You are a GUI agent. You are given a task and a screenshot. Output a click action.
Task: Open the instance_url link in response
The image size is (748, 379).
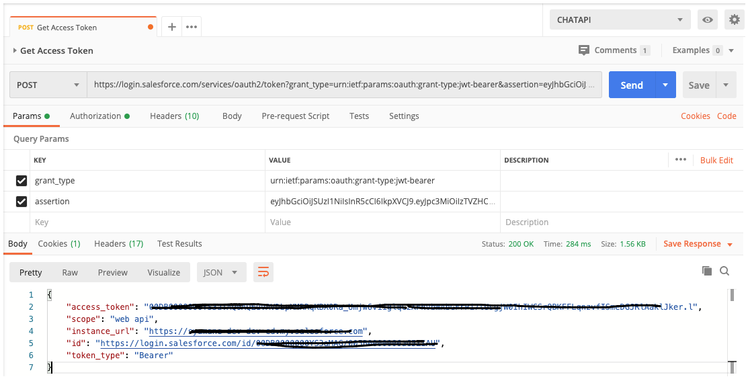click(x=256, y=331)
